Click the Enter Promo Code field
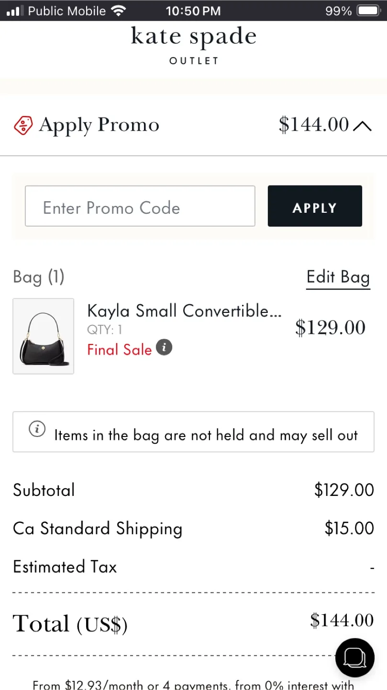The height and width of the screenshot is (690, 387). (x=140, y=206)
